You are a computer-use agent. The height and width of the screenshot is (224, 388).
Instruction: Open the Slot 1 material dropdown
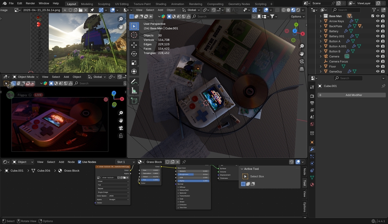point(125,162)
